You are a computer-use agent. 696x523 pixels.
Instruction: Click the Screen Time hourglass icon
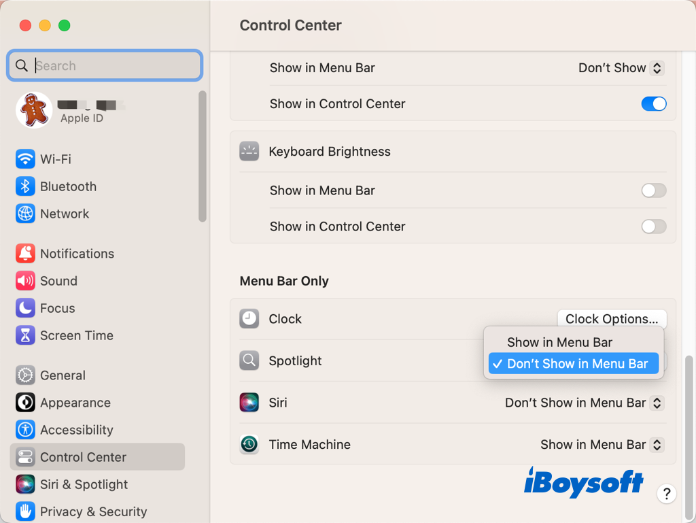[x=25, y=335]
